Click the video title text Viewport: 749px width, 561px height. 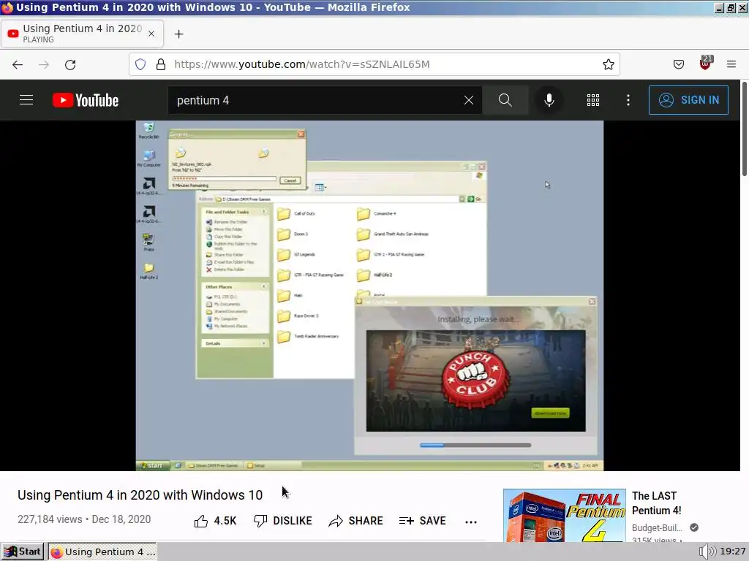[140, 495]
